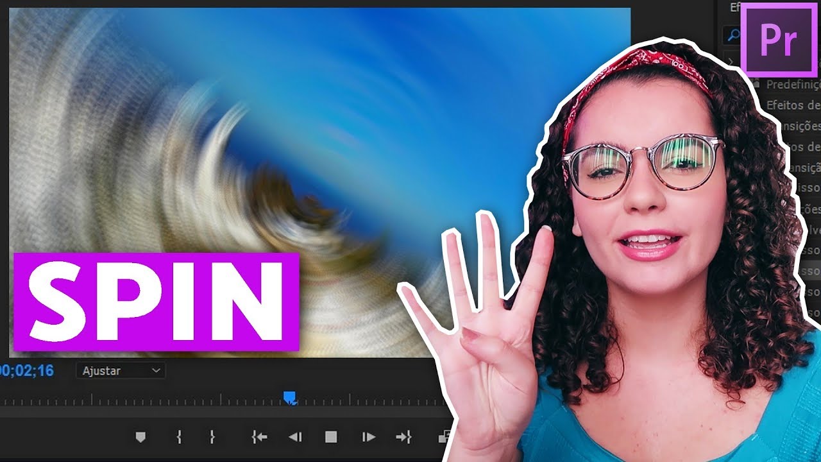
Task: Click the Add Marker icon in transport controls
Action: tap(140, 437)
